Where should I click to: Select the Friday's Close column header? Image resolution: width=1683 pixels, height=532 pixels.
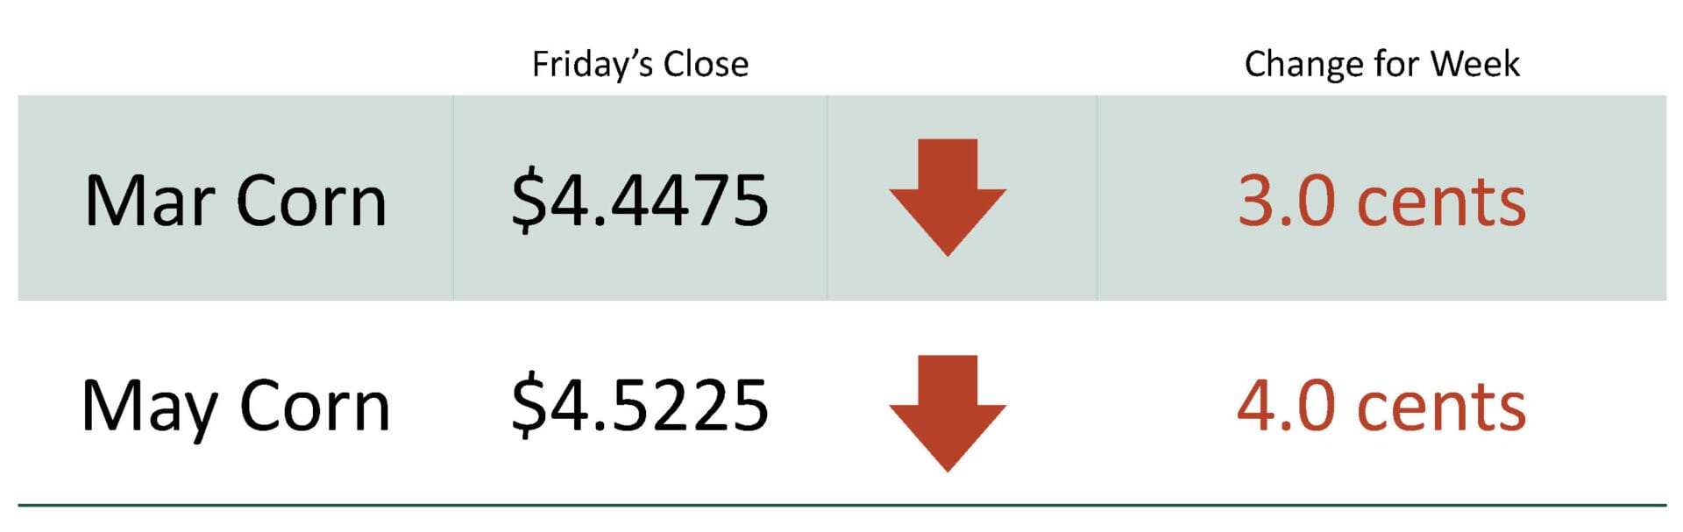[640, 64]
